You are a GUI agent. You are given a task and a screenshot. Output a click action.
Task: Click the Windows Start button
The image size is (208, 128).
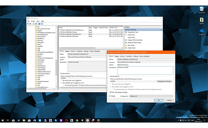tap(3, 120)
